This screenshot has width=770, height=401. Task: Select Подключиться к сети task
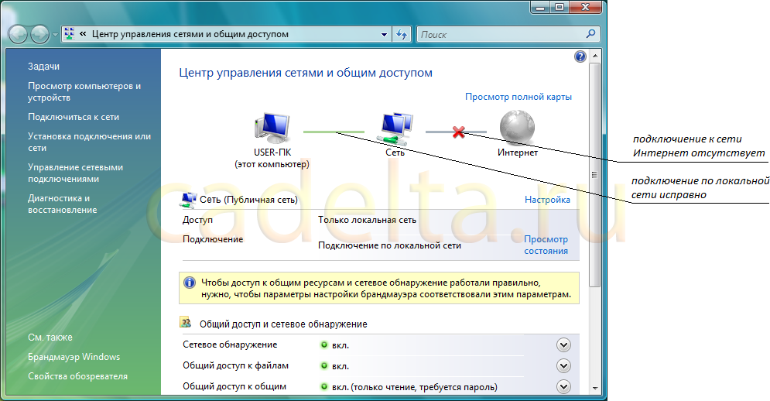pos(74,117)
